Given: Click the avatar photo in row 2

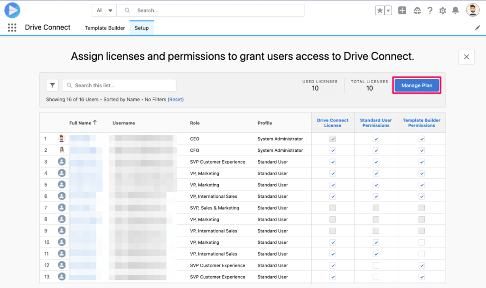Looking at the screenshot, I should tap(62, 150).
